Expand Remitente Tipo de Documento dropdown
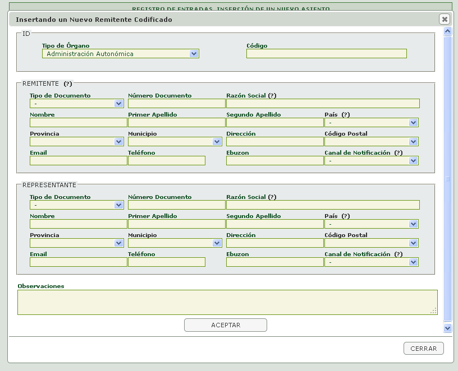The width and height of the screenshot is (458, 371). click(x=77, y=104)
